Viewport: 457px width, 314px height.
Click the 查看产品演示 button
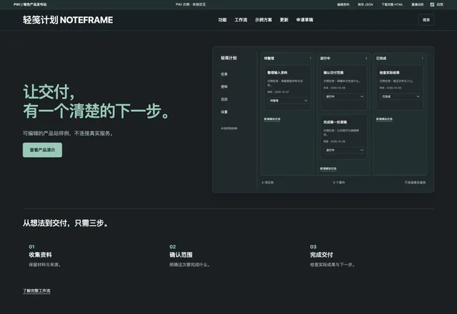coord(43,150)
